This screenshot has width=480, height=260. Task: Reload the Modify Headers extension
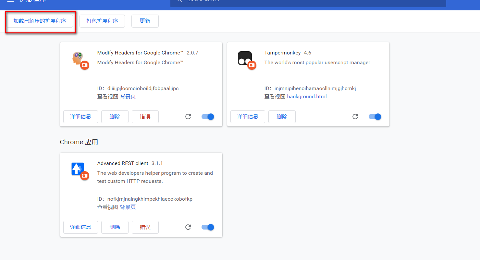[x=188, y=117]
